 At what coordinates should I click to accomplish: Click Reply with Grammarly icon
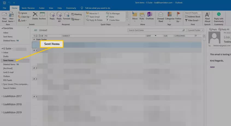[x=219, y=14]
